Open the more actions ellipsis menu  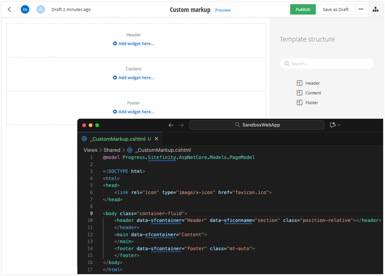(361, 9)
